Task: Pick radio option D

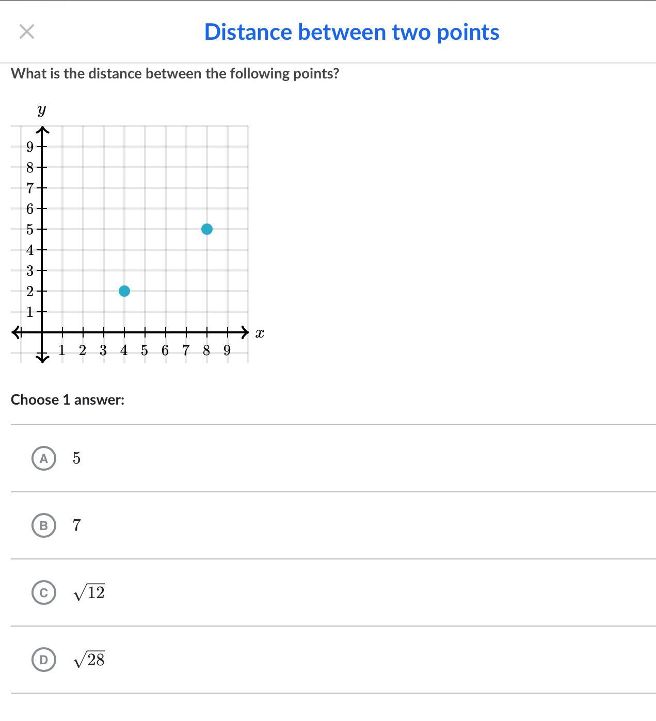Action: (43, 660)
